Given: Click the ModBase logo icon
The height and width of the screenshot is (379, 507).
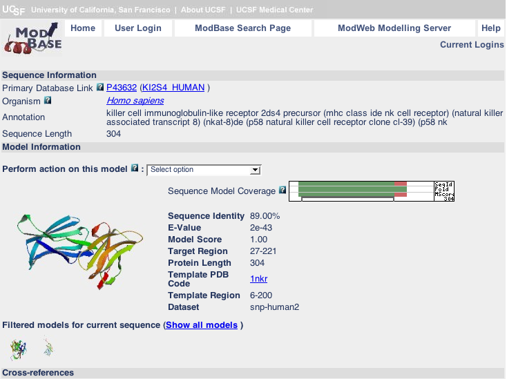Looking at the screenshot, I should (x=32, y=38).
